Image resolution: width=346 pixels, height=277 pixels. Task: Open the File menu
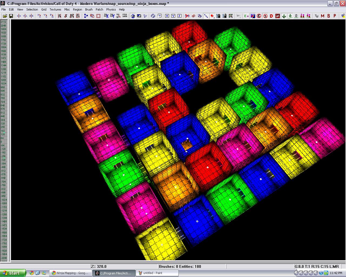tap(4, 9)
